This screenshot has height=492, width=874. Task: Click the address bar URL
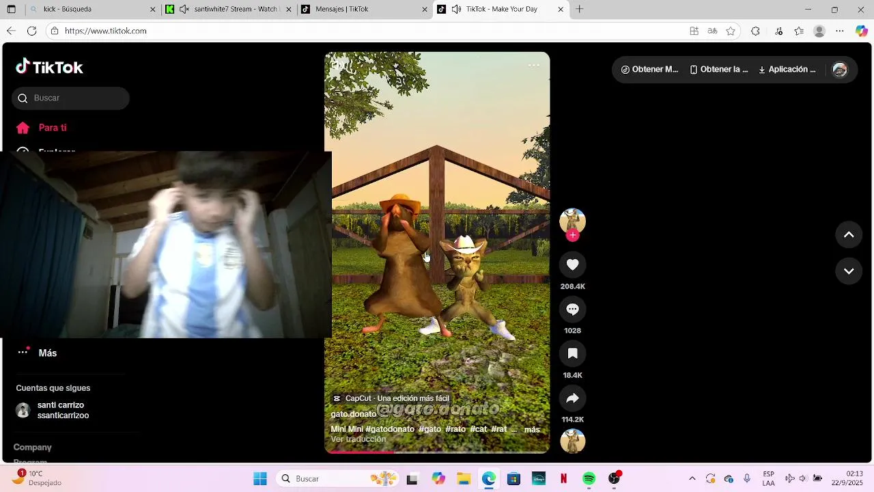[x=106, y=31]
